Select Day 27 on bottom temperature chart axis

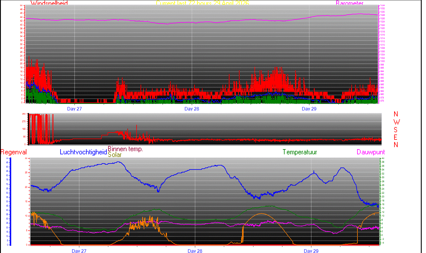79,251
